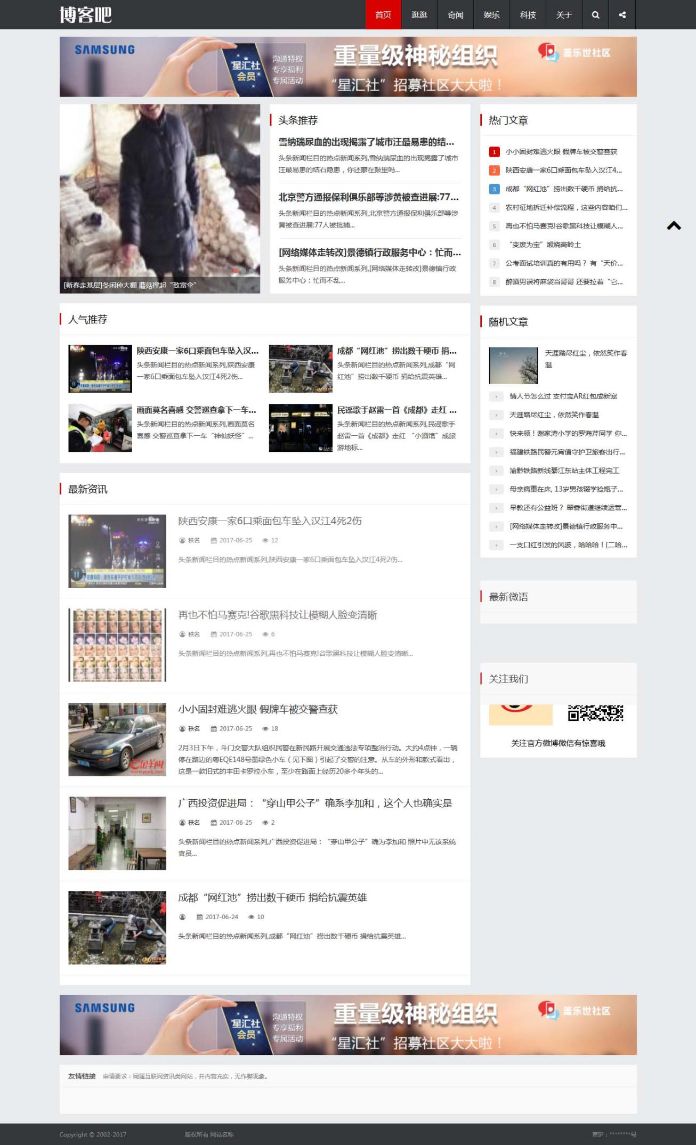Click hallway thumbnail of 广西投资促进局 article
Image resolution: width=696 pixels, height=1145 pixels.
point(117,833)
